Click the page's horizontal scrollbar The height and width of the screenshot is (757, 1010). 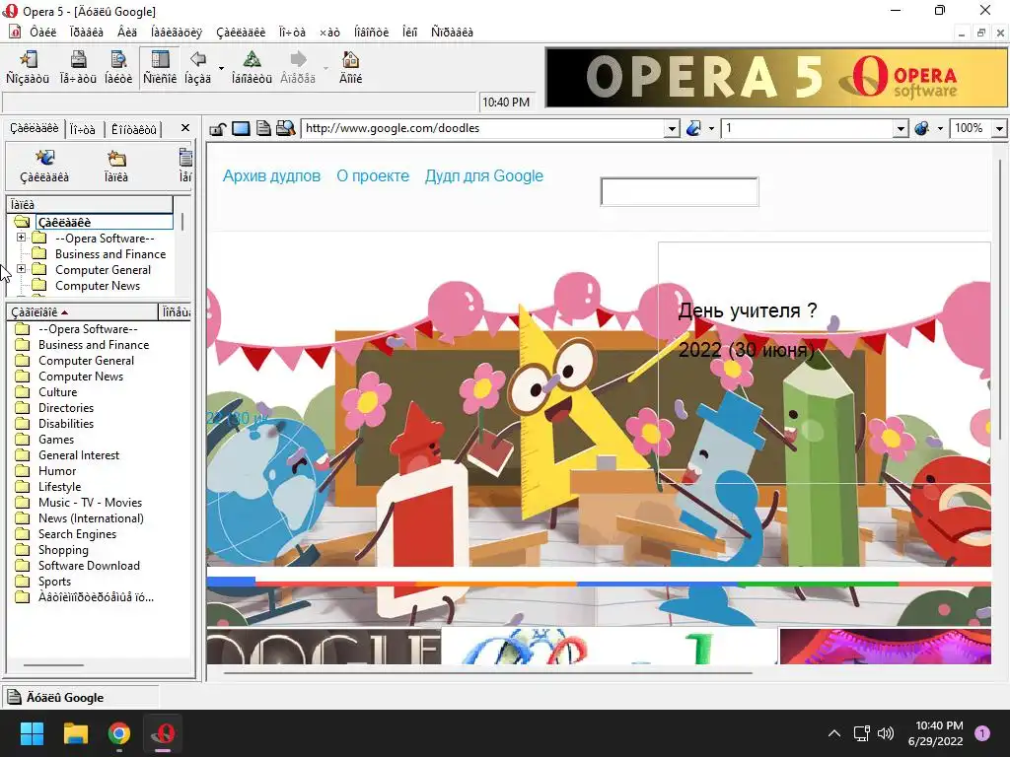[487, 673]
